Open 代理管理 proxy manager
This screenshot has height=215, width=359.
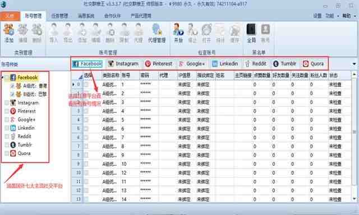click(157, 33)
